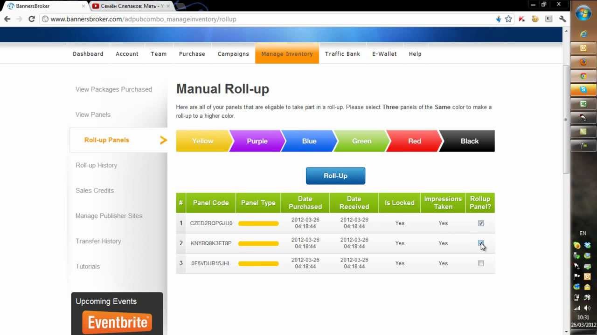Click the Campaigns menu item
Screen dimensions: 597x335
pyautogui.click(x=233, y=54)
